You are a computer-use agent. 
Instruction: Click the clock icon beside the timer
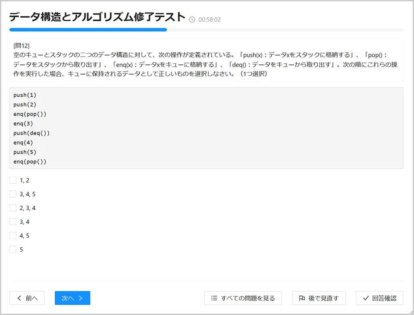coord(192,19)
